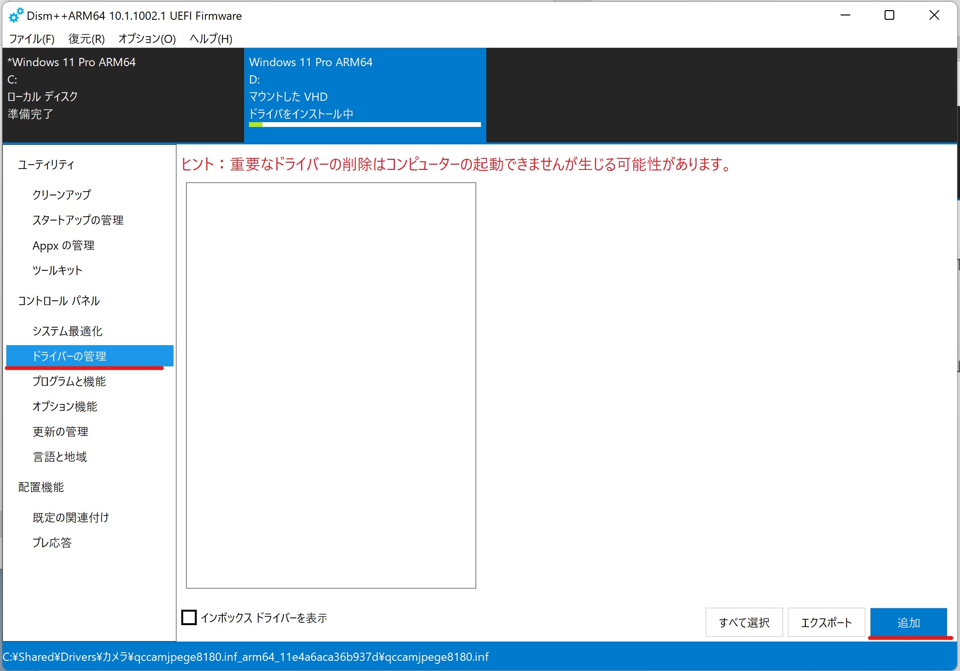Click the 配置機能 group heading

click(41, 487)
